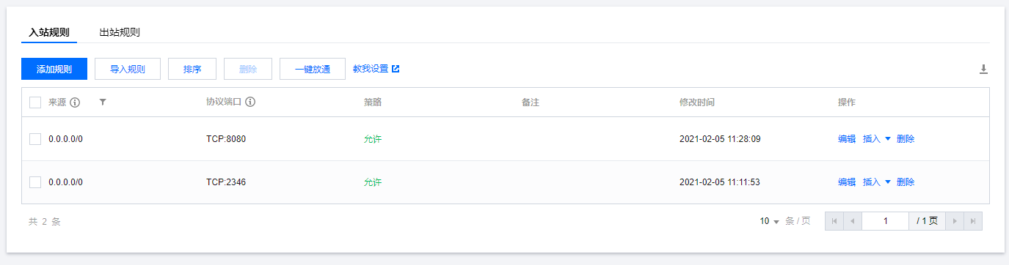Click the page number input field
This screenshot has width=1009, height=265.
(886, 221)
